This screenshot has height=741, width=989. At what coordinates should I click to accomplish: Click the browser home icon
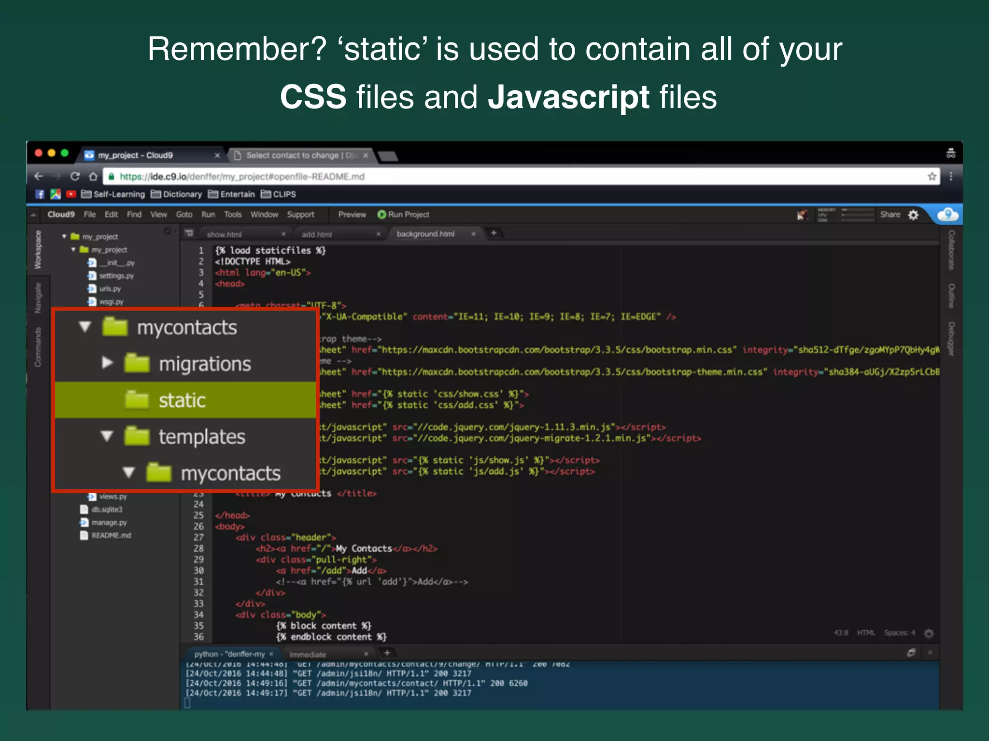pos(93,177)
